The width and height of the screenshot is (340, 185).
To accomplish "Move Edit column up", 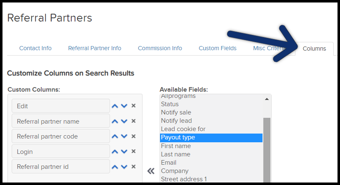I will pos(115,106).
